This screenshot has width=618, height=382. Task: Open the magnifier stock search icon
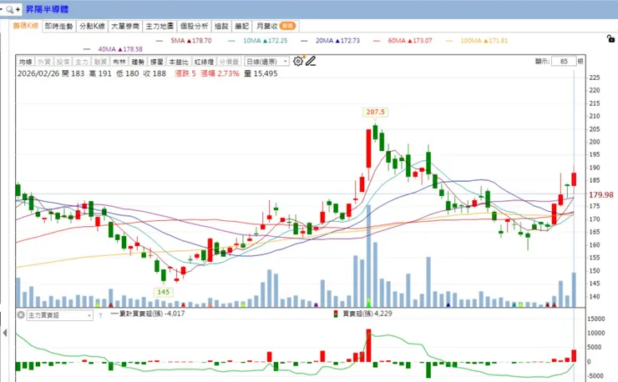(x=10, y=9)
